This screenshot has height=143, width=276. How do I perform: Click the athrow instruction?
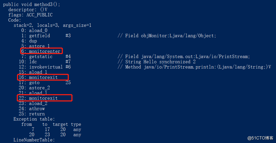32,108
